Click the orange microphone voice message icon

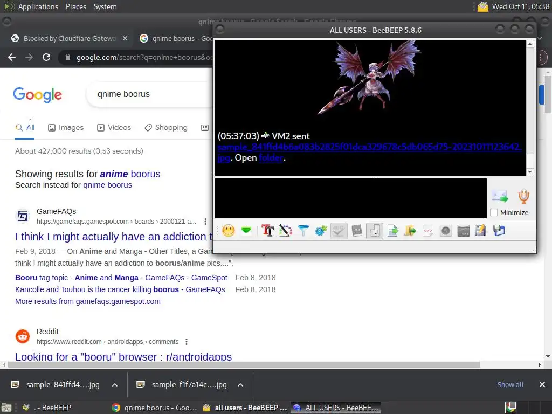click(x=523, y=196)
